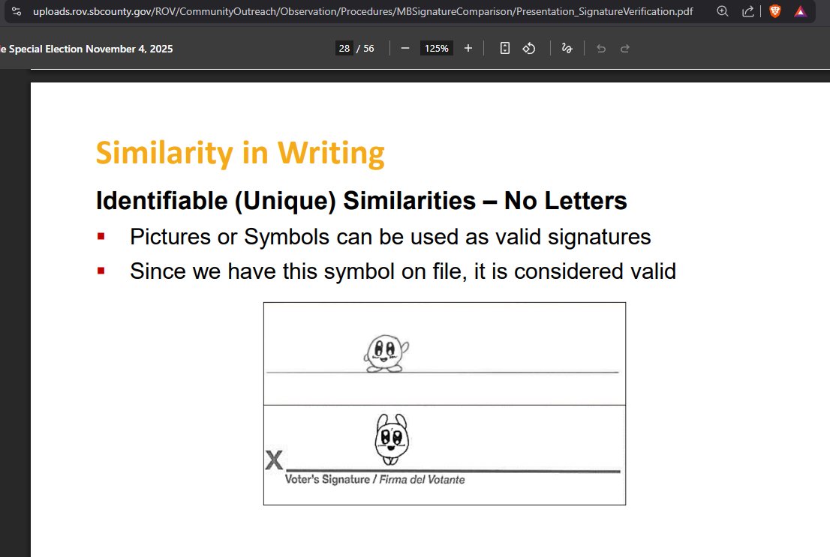Edit the page number field showing 28
Viewport: 830px width, 557px height.
tap(344, 48)
